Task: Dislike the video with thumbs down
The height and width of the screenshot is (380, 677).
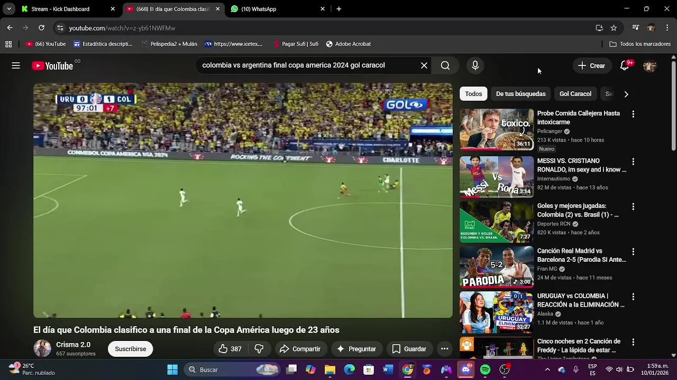Action: pos(259,349)
